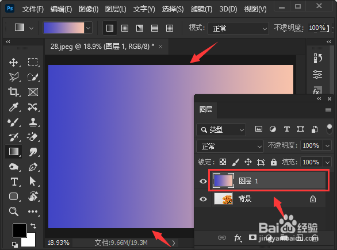Open the Properties adjustments panel icon
The image size is (337, 250).
(x=317, y=75)
